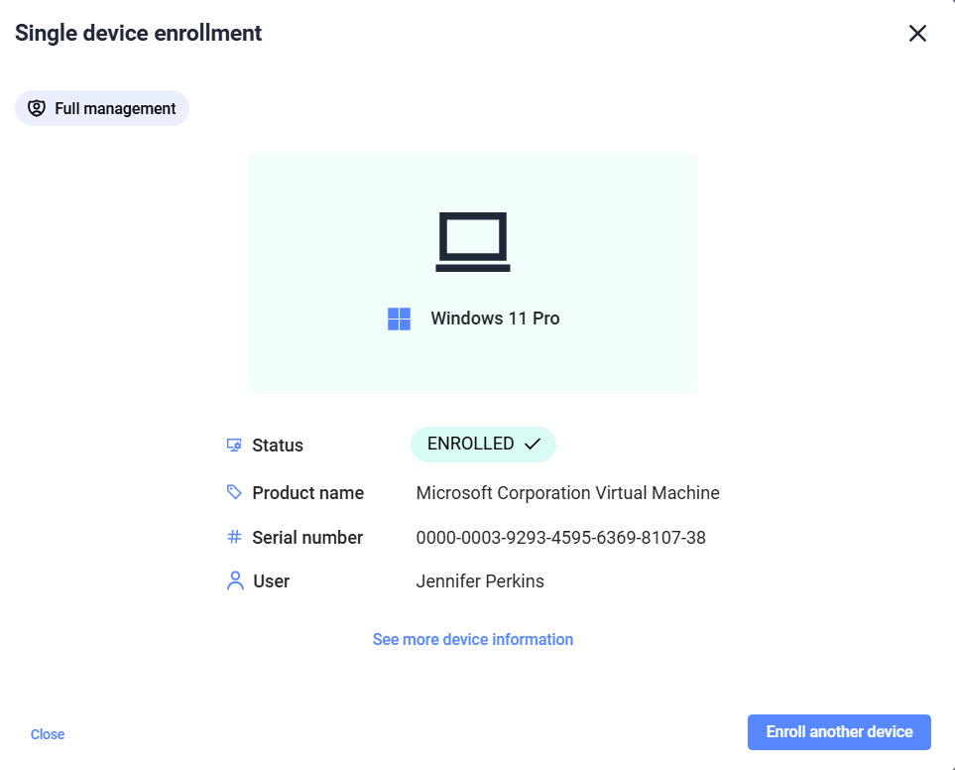Click the laptop device icon
Screen dimensions: 955x770
[473, 241]
